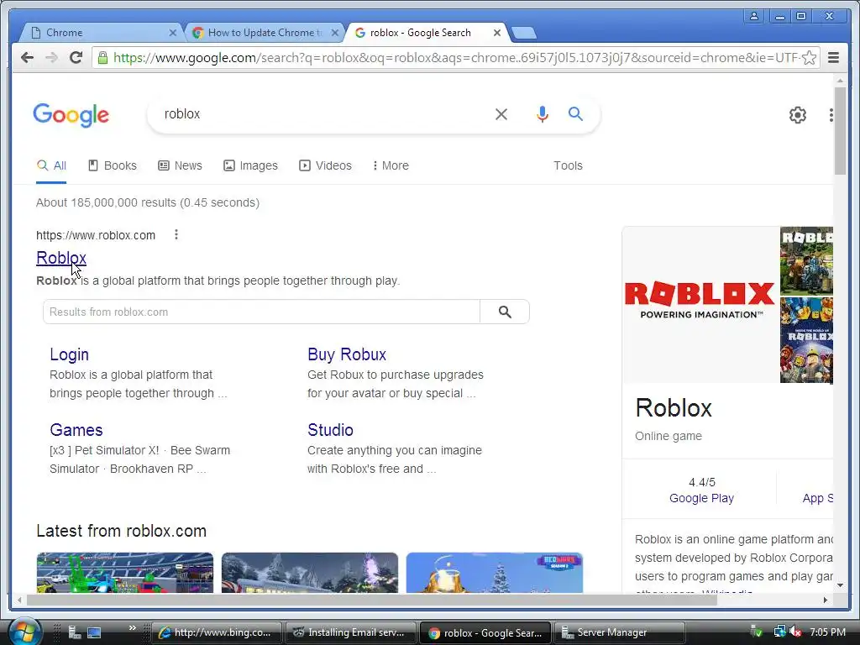Open the Login sitelink
The width and height of the screenshot is (860, 645).
point(69,354)
